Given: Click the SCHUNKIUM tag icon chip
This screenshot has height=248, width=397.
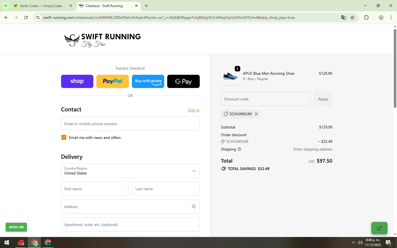Looking at the screenshot, I should 226,114.
